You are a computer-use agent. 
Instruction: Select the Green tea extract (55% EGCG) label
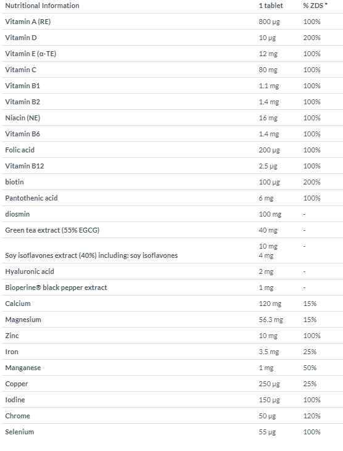[52, 230]
